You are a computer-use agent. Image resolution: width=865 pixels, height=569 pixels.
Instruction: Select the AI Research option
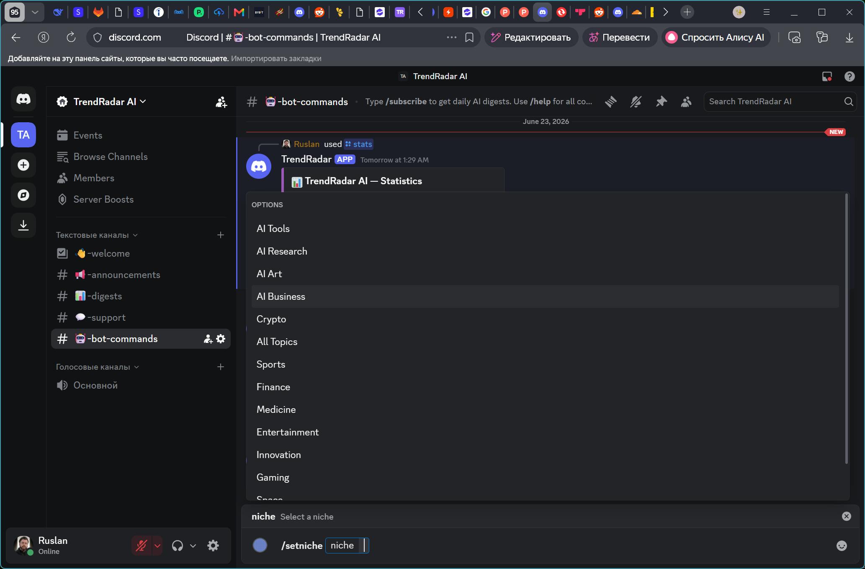click(x=545, y=251)
